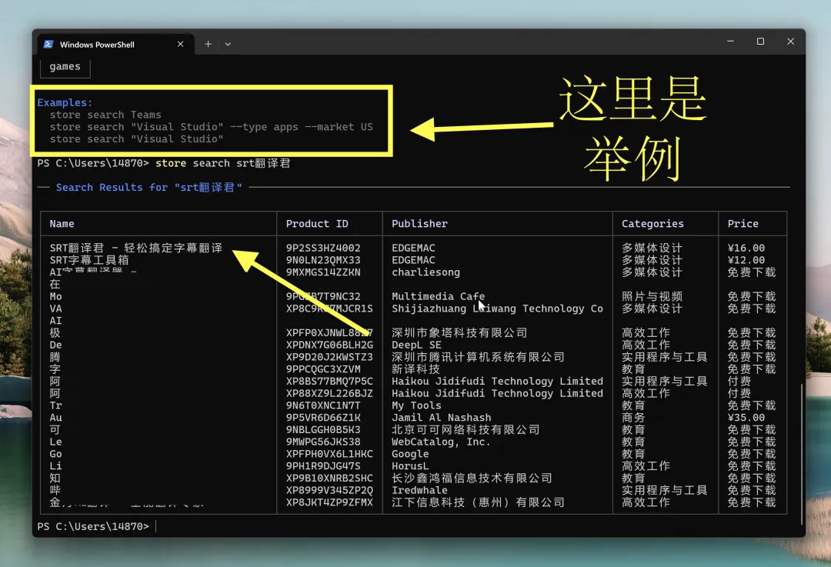
Task: Select product ID 9MWPG56JKS38
Action: click(x=323, y=442)
